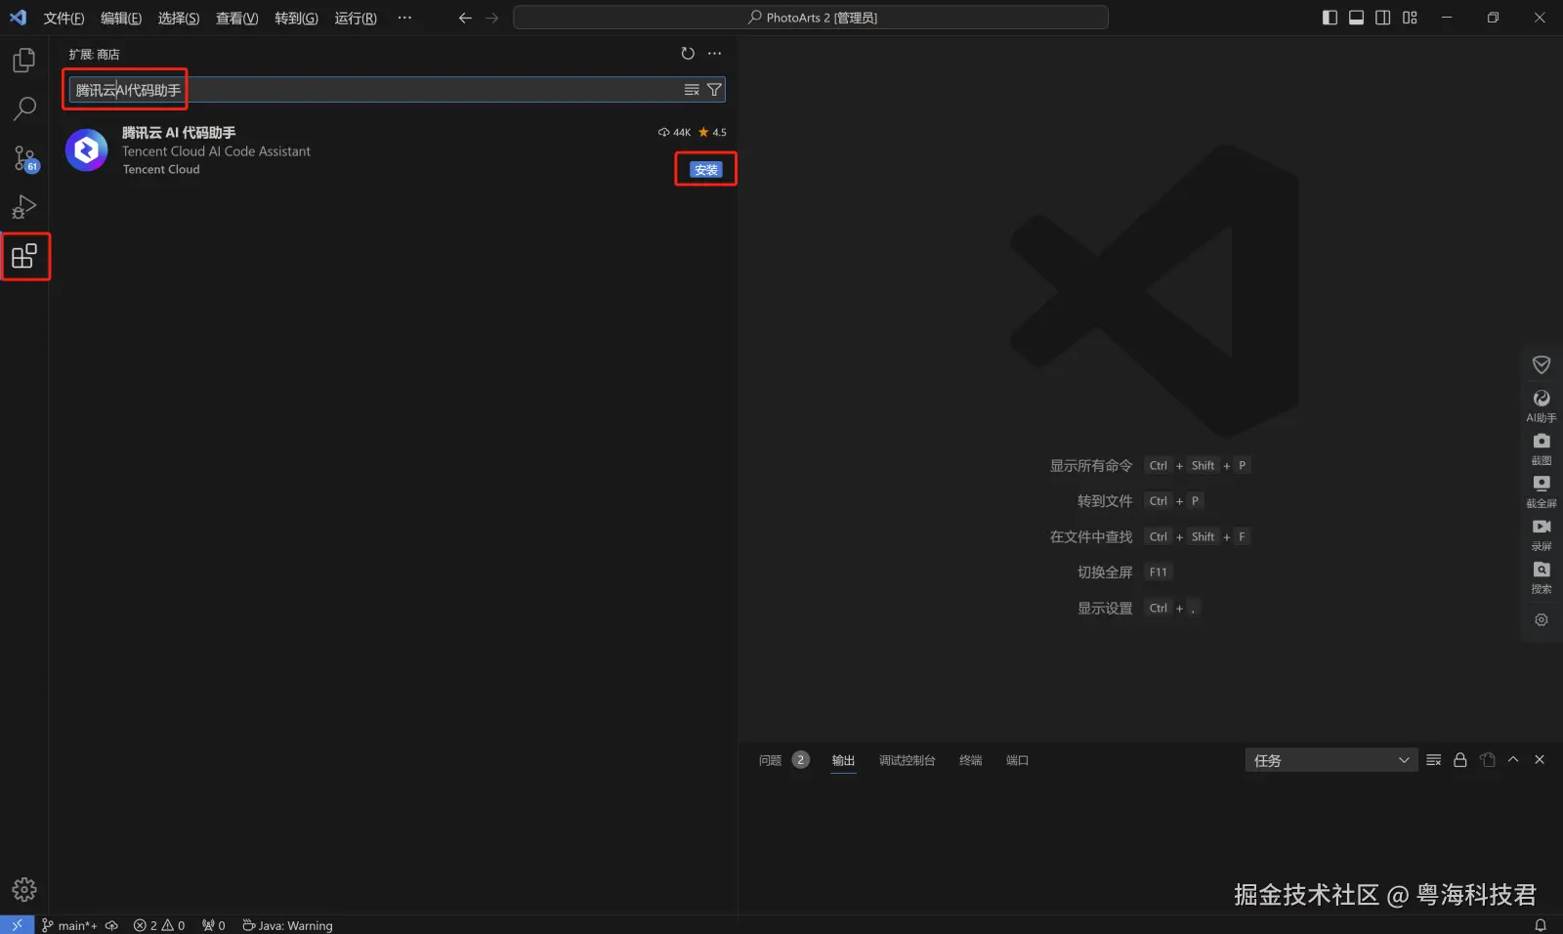Open the 选择(S) menu
The width and height of the screenshot is (1563, 934).
coord(179,18)
